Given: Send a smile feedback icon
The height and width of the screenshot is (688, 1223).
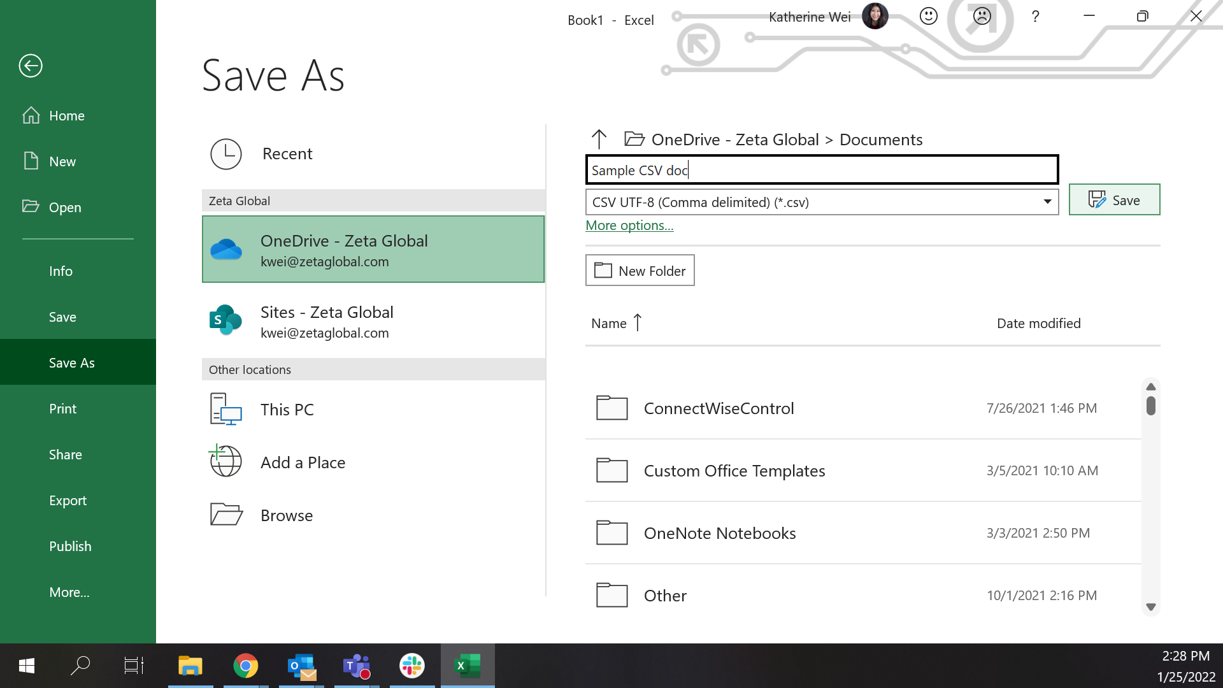Looking at the screenshot, I should tap(929, 17).
